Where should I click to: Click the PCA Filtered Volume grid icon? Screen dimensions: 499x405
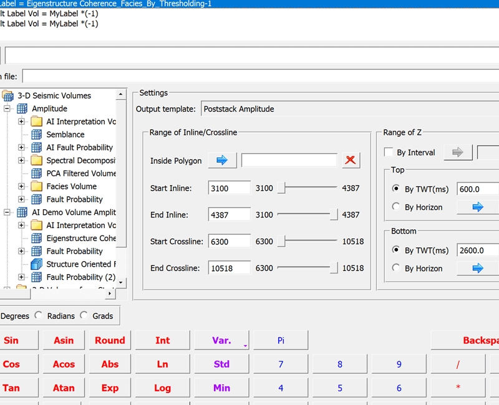pyautogui.click(x=36, y=173)
